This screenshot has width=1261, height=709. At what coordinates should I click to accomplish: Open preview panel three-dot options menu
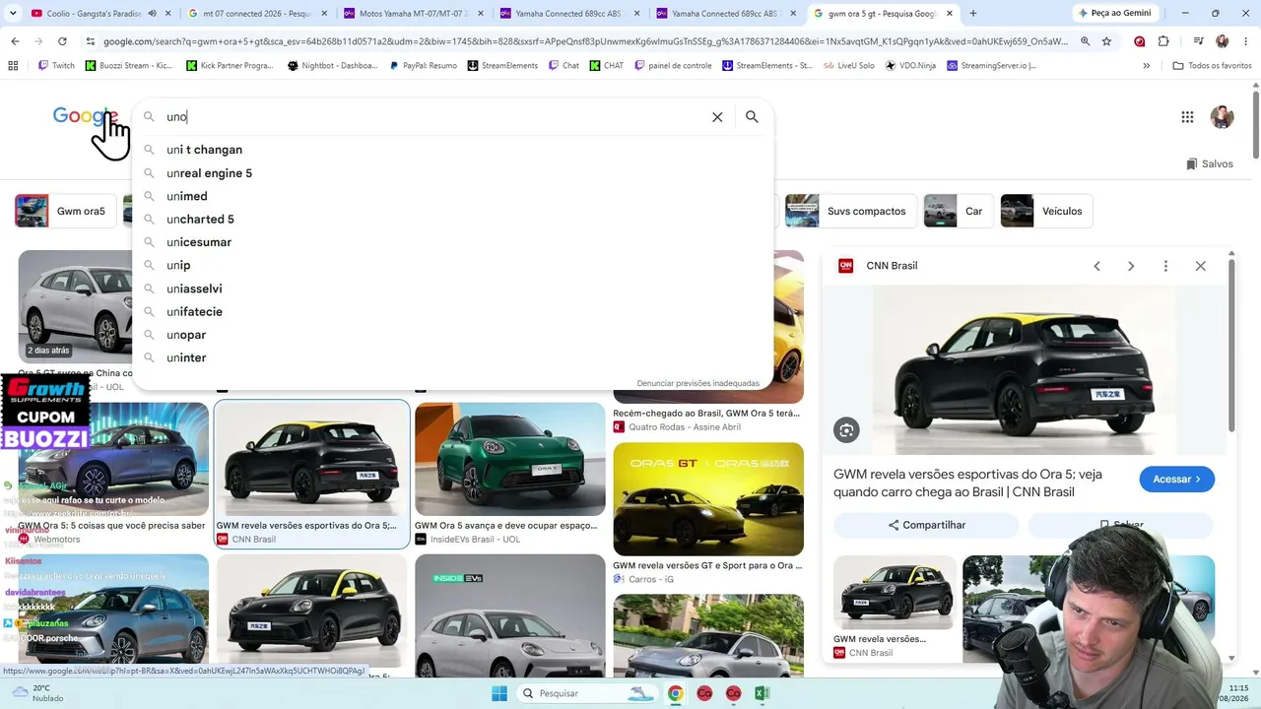(x=1165, y=266)
